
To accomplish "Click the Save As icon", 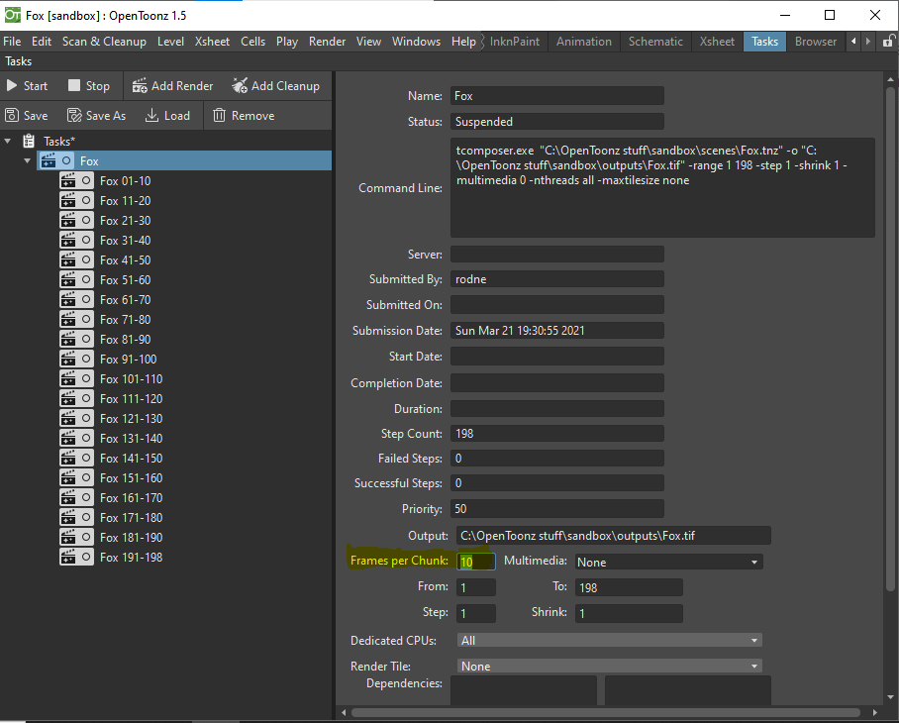I will (96, 115).
